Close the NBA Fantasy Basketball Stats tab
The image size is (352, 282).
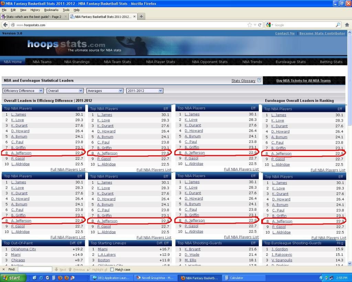[134, 17]
